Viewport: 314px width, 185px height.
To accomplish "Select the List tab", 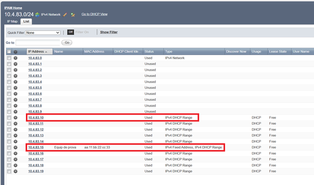I will [x=26, y=21].
